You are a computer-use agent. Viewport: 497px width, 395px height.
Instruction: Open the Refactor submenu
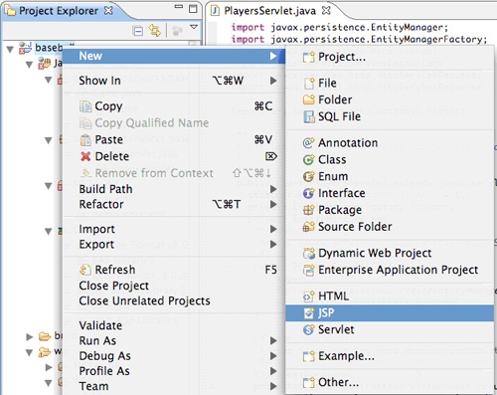click(x=174, y=204)
